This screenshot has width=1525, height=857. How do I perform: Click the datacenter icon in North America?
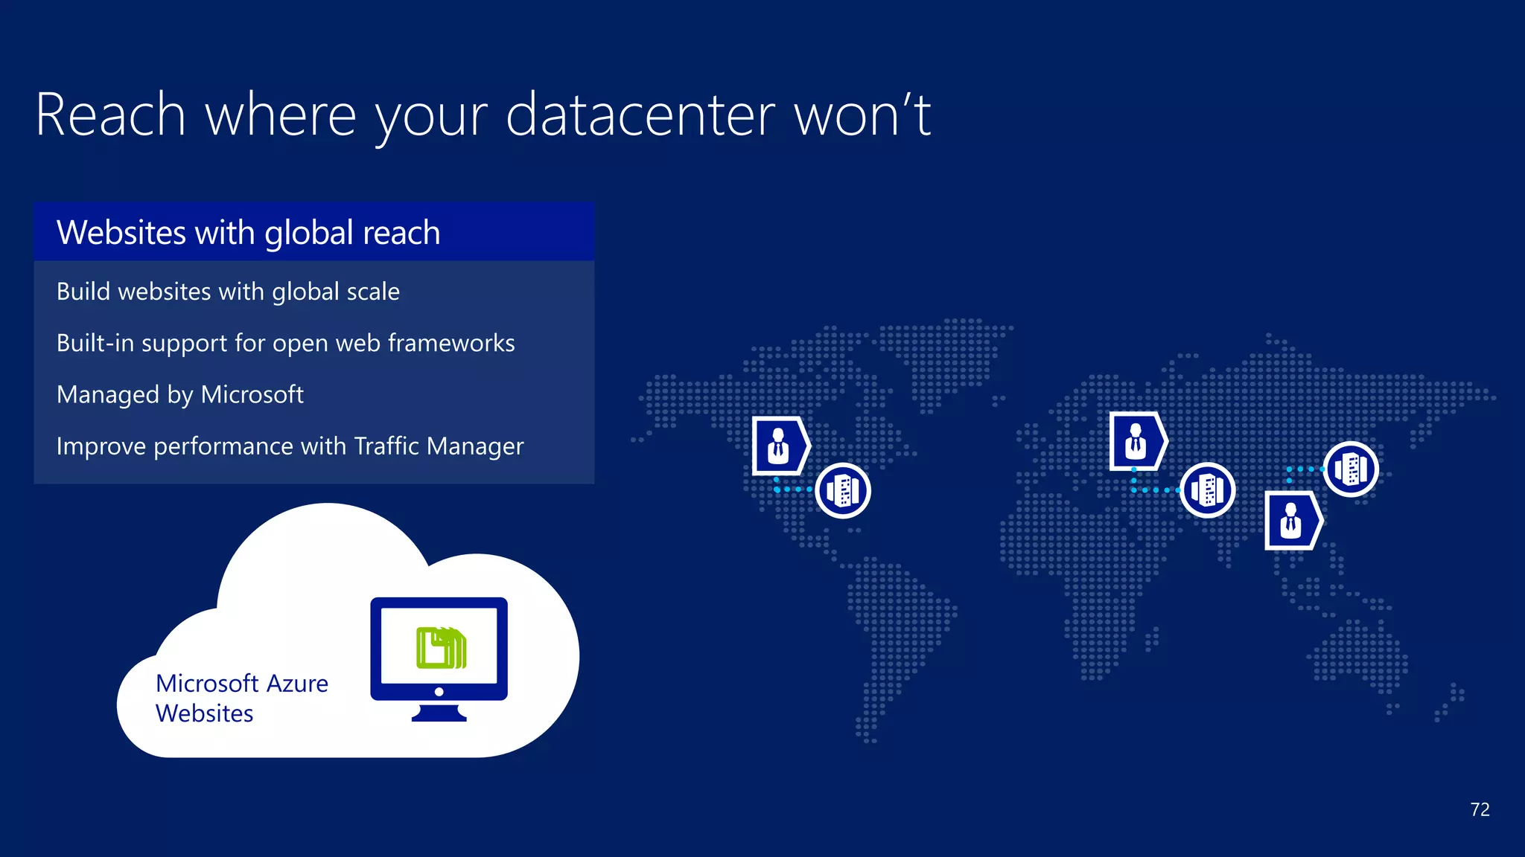(x=843, y=490)
